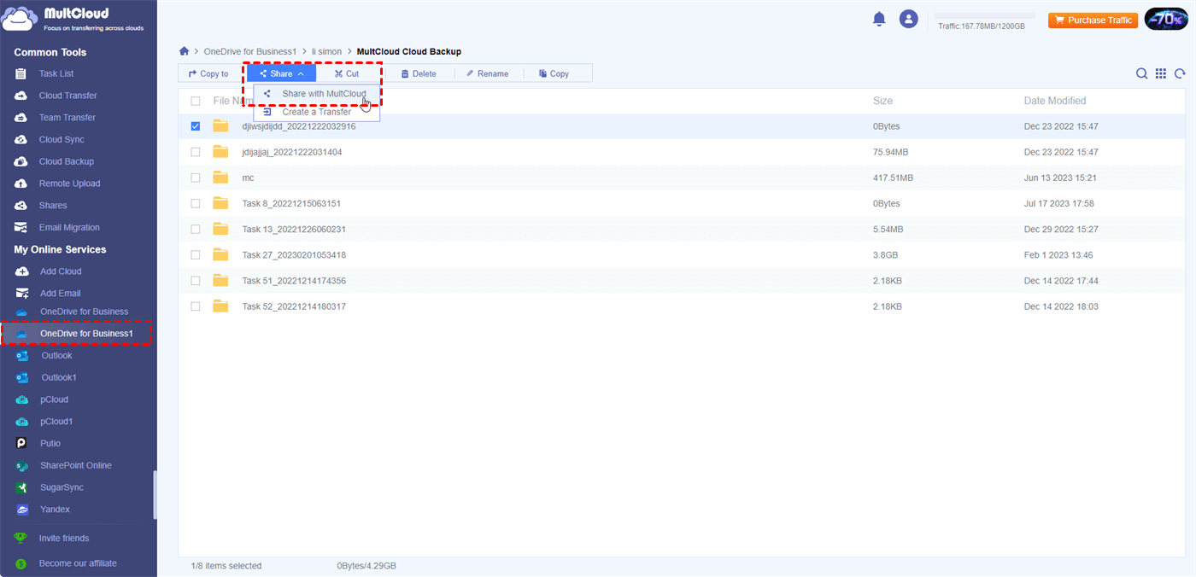Click the Delete toolbar button

419,73
